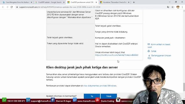This screenshot has width=185, height=104.
Task: Click the padlock site info icon
Action: point(17,7)
